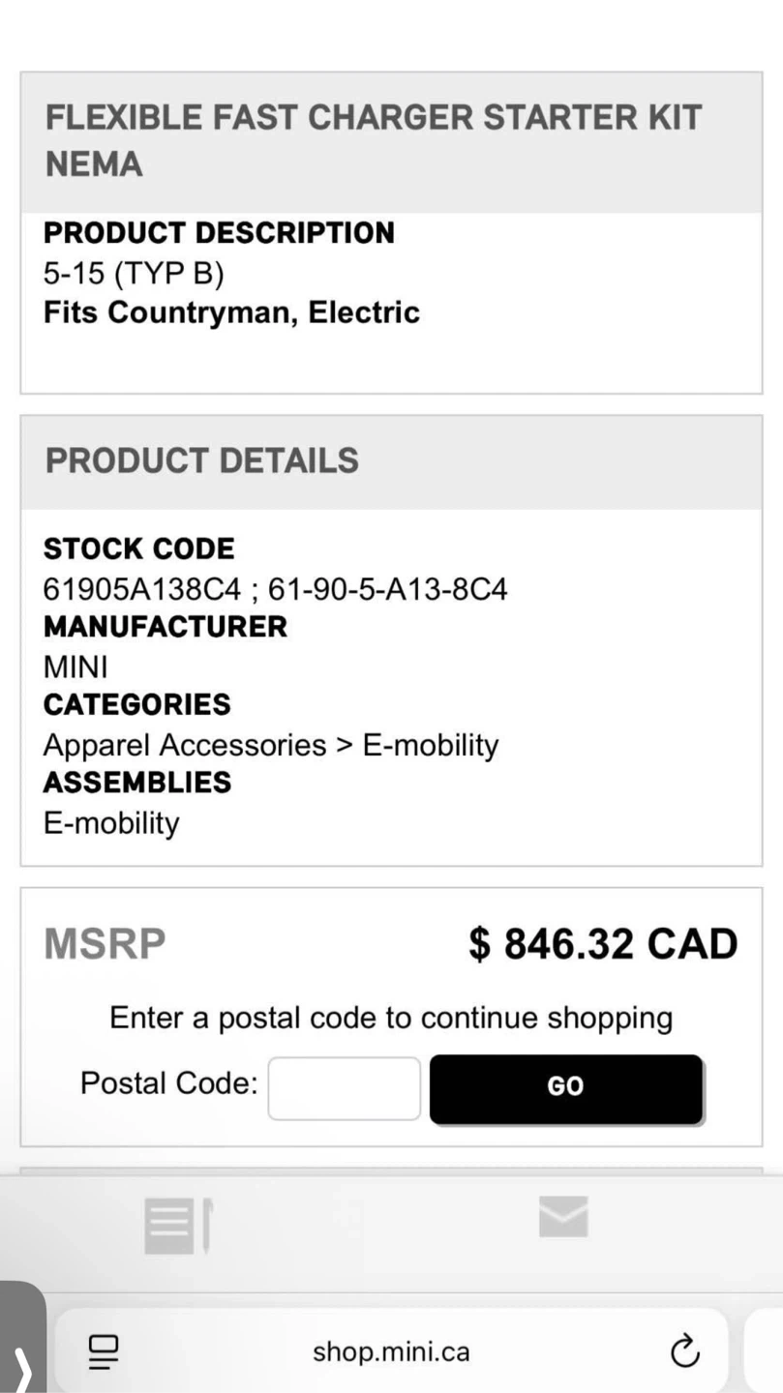Tap the Fits Countryman, Electric text
783x1393 pixels.
click(x=231, y=313)
